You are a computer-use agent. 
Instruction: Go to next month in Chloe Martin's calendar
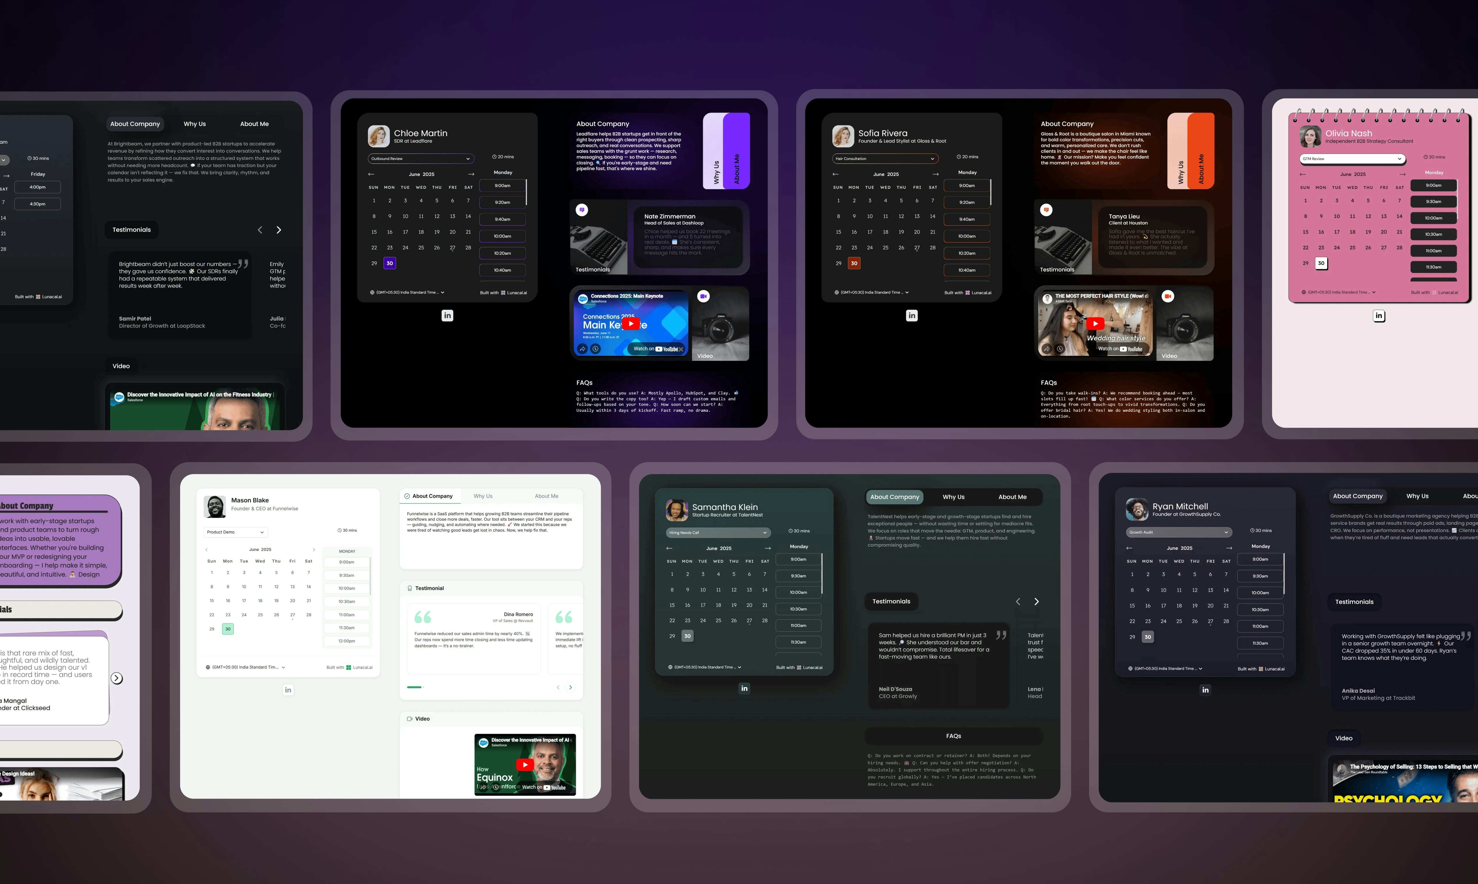click(471, 174)
